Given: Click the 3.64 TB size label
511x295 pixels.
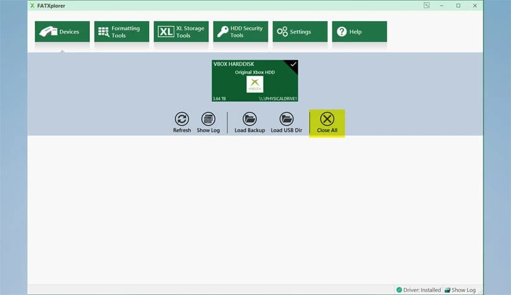Looking at the screenshot, I should click(219, 99).
